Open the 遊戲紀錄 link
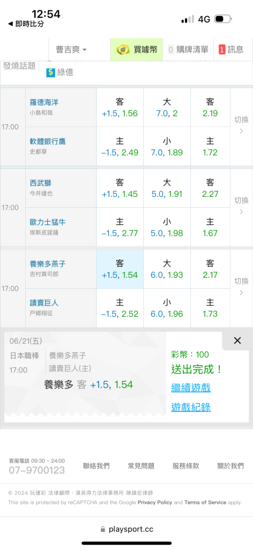 coord(191,407)
